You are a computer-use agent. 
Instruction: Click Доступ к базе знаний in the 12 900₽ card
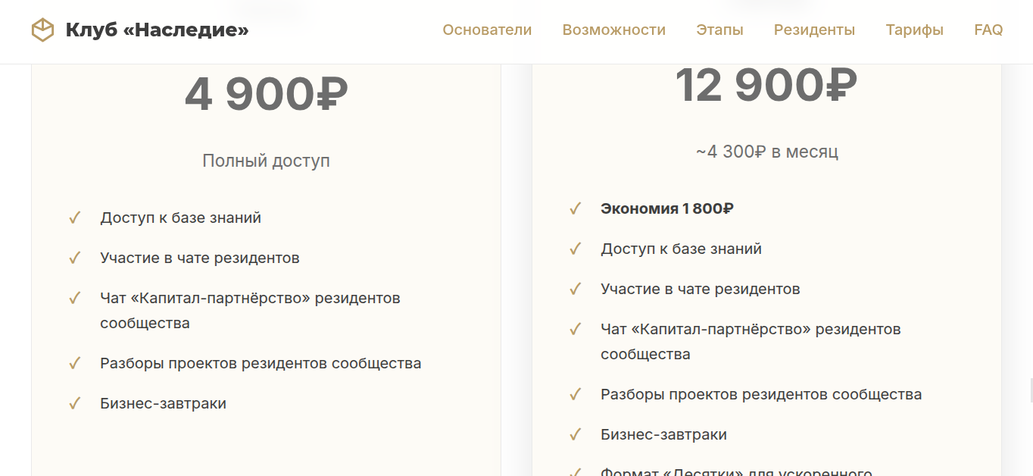tap(681, 249)
